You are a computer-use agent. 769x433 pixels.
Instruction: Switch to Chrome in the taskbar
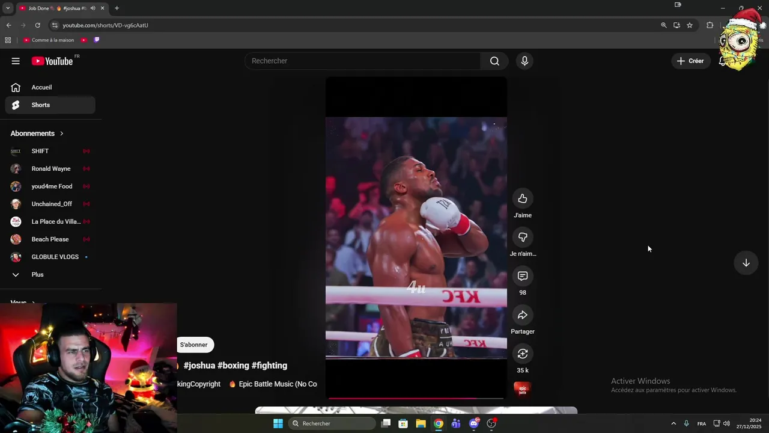[x=439, y=423]
